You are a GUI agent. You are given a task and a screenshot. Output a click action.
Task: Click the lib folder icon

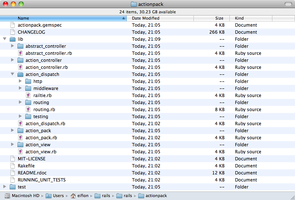[x=13, y=39]
